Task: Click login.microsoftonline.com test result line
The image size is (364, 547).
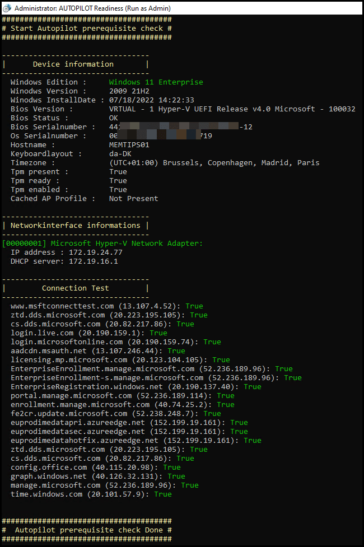Action: click(115, 342)
